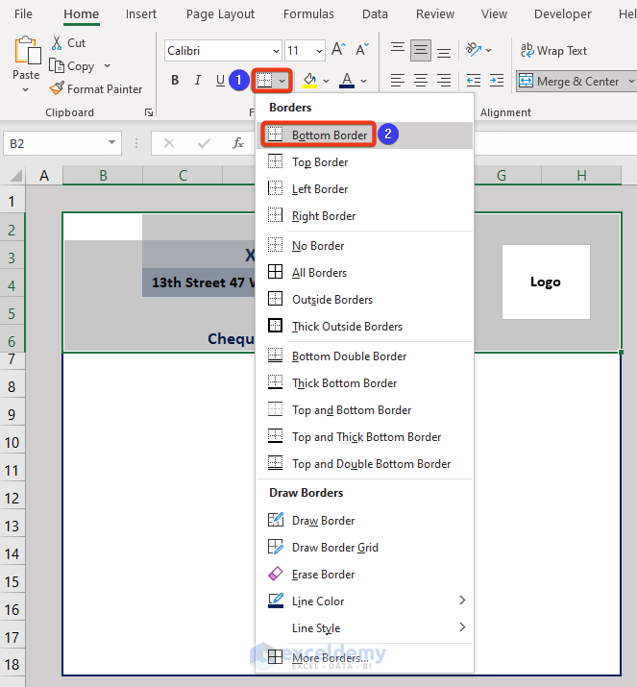Switch to the Developer tab
Viewport: 637px width, 687px height.
click(562, 14)
